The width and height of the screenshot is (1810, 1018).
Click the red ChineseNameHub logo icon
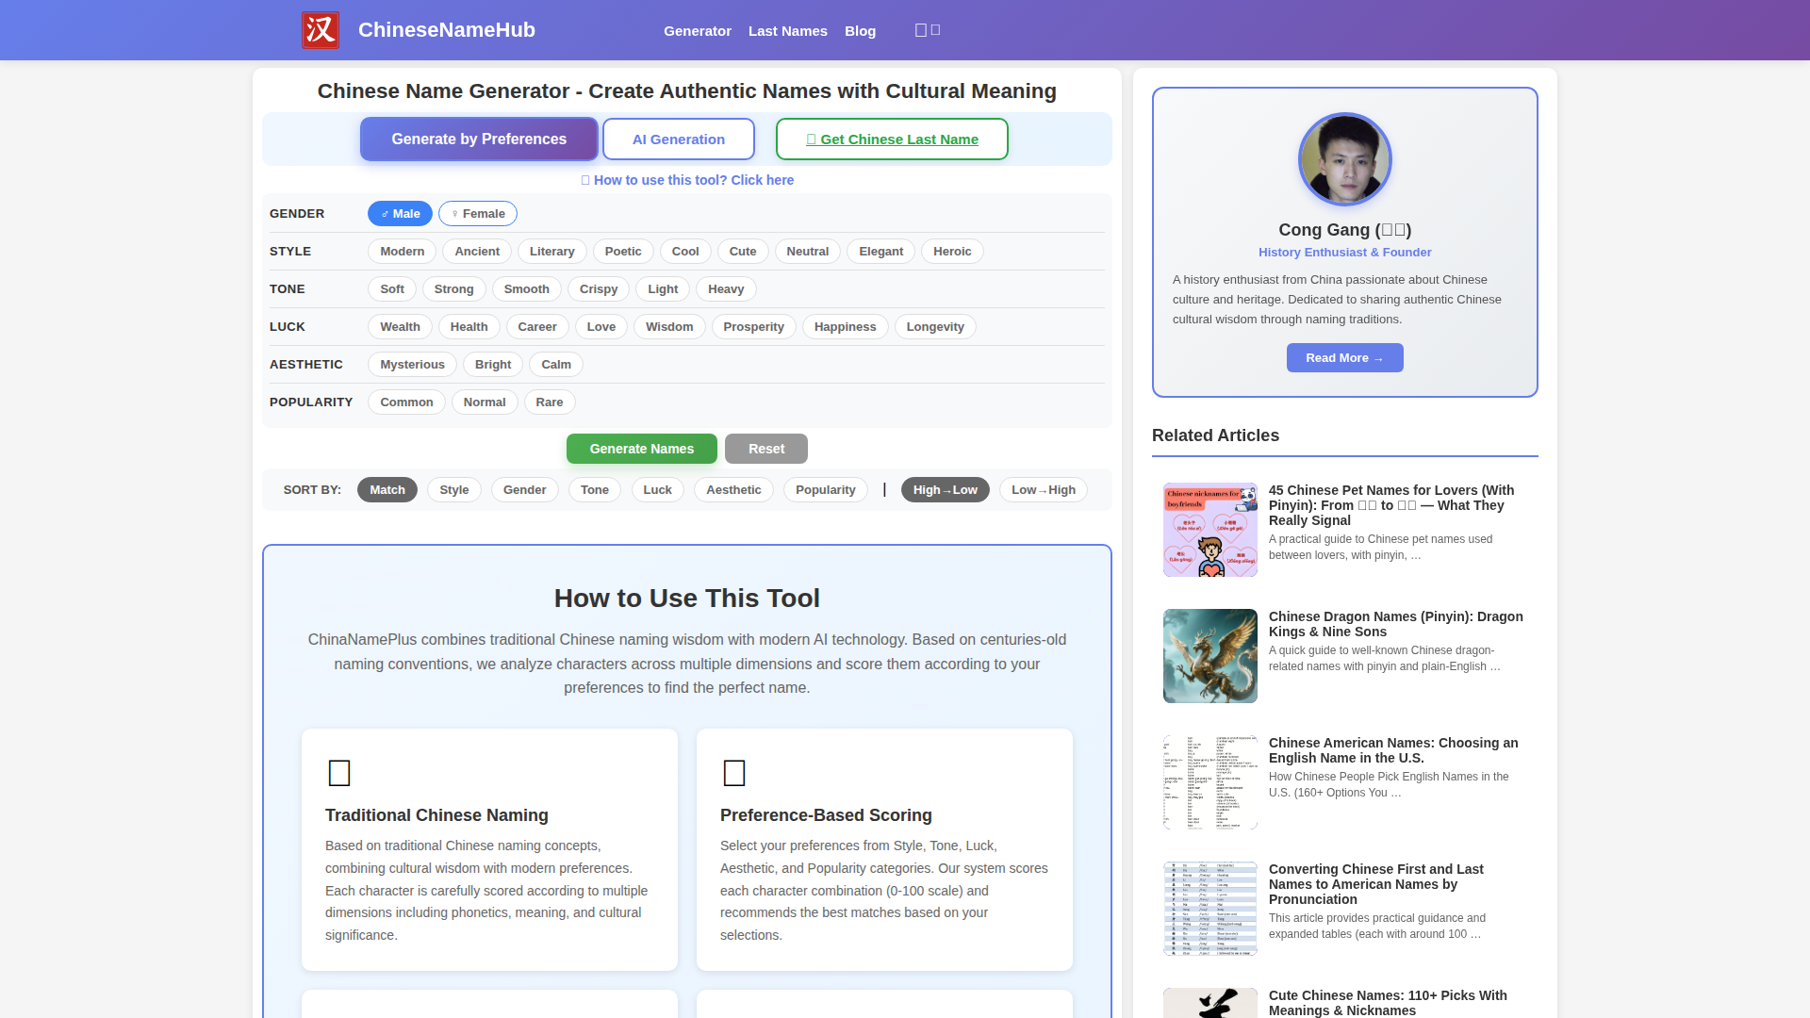(x=320, y=30)
